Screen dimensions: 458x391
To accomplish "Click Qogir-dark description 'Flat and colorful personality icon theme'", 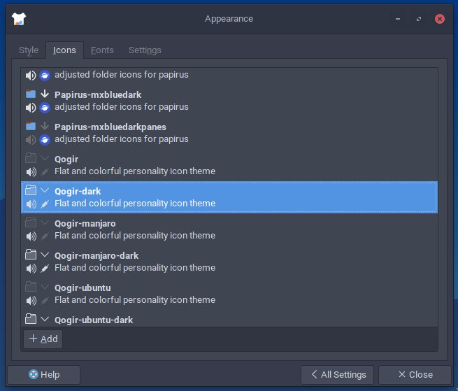I will pos(135,204).
